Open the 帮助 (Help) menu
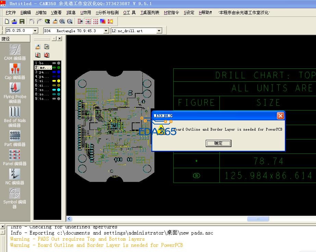 [205, 13]
